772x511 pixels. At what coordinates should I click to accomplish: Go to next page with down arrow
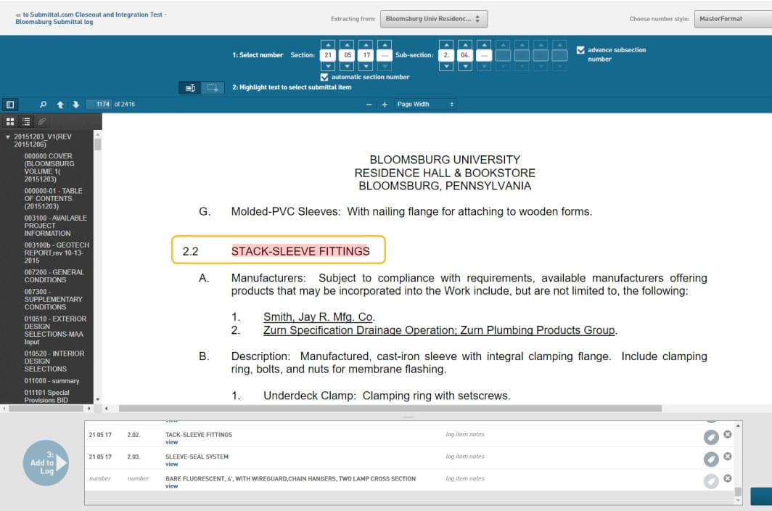75,105
